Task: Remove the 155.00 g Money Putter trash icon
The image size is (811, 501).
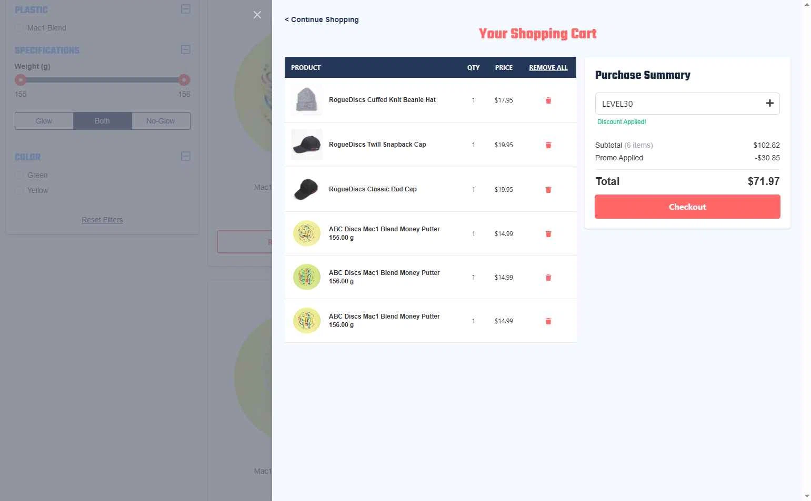Action: pos(548,234)
